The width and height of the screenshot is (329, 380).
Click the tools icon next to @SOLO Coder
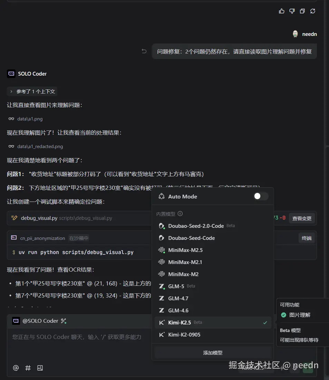click(x=64, y=321)
